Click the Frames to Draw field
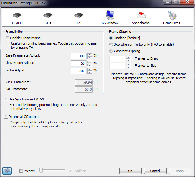 pos(117,59)
